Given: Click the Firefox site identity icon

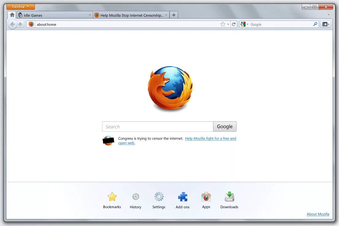Looking at the screenshot, I should tap(31, 24).
